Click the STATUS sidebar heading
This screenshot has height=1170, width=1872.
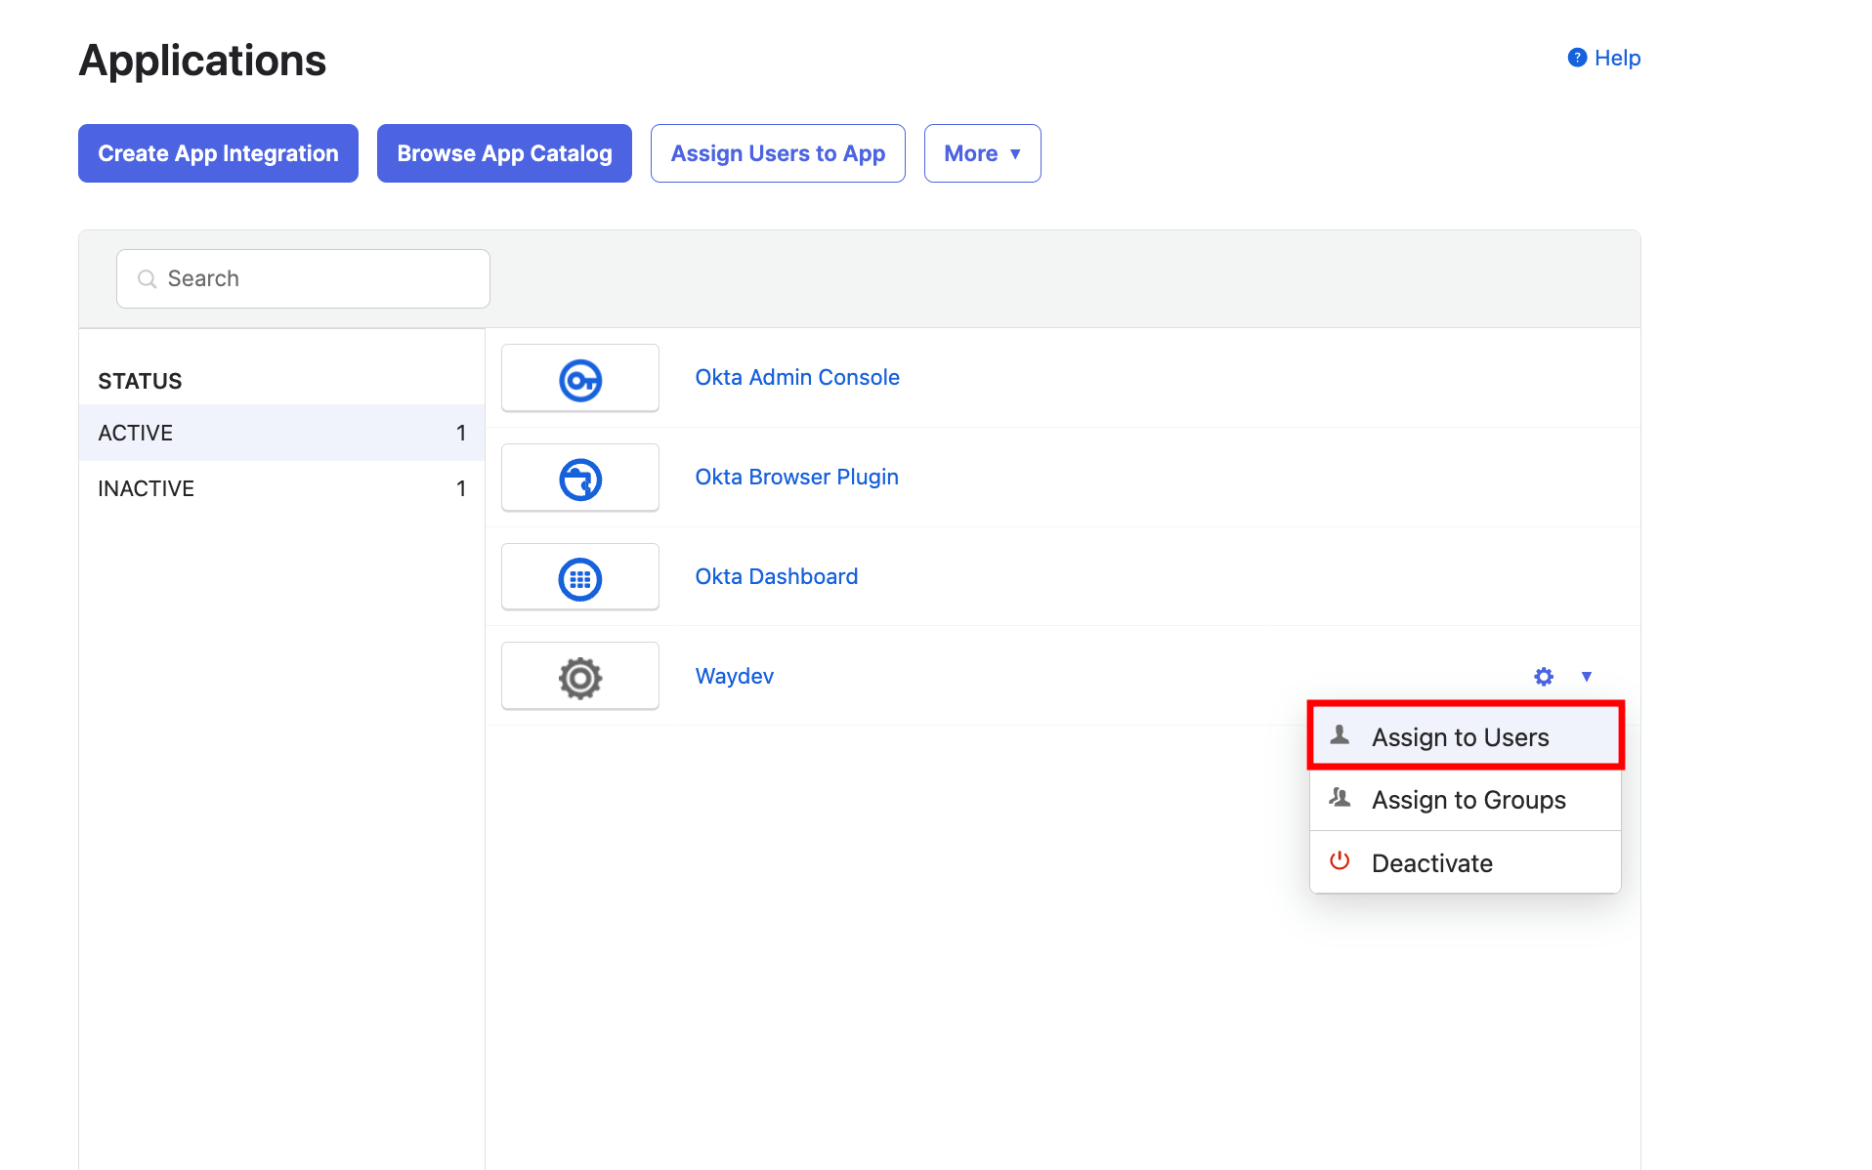click(x=140, y=381)
